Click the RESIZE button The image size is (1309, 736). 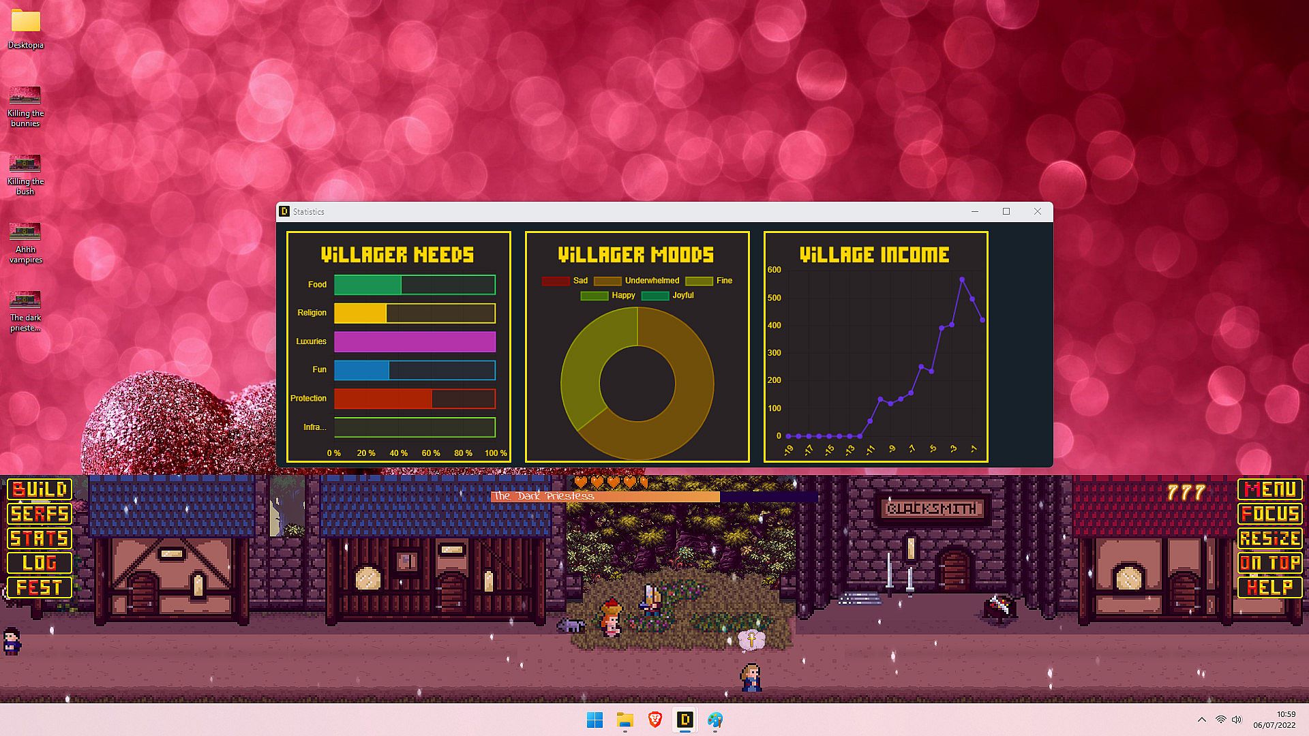(x=1269, y=538)
